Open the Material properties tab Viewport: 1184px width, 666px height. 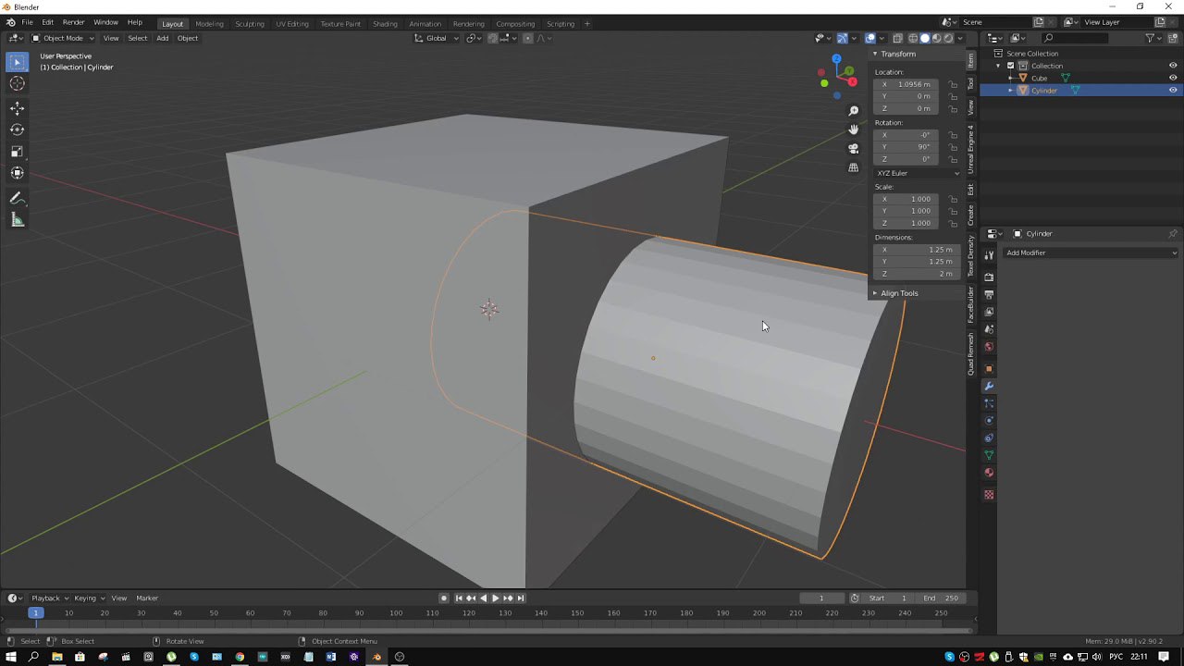[989, 473]
